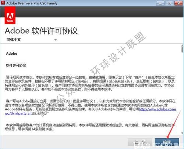Click the bold 'Adobe' text in agreement
Image resolution: width=184 pixels, height=149 pixels.
pos(11,54)
